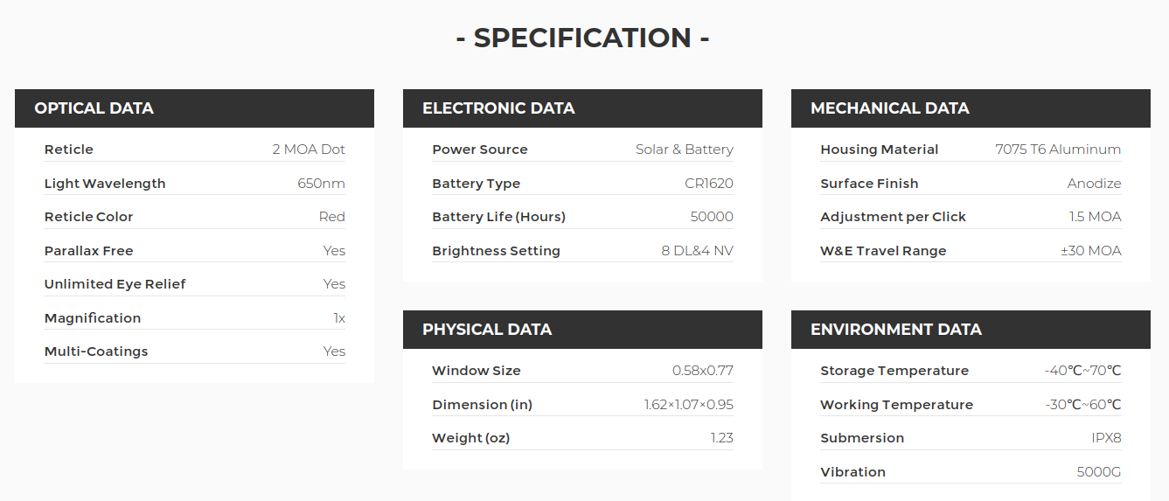This screenshot has width=1169, height=501.
Task: Select the OPTICAL DATA section header
Action: point(194,108)
